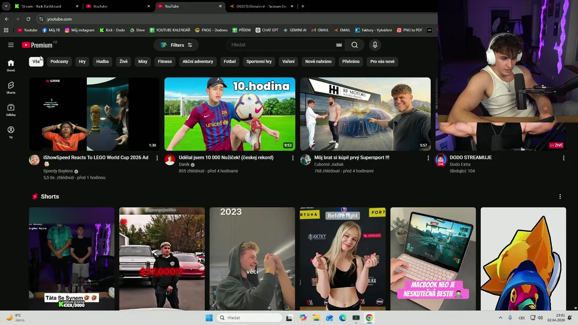
Task: Click Dodo Extra live channel avatar
Action: coord(441,160)
